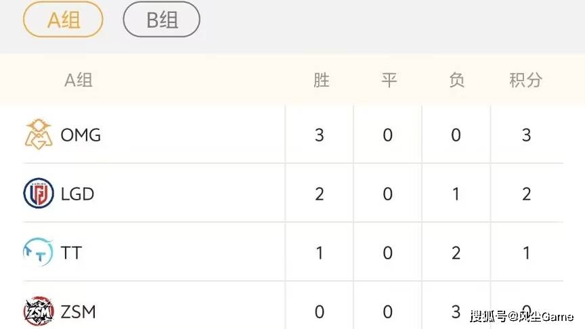Switch to the B组 tab

click(162, 20)
